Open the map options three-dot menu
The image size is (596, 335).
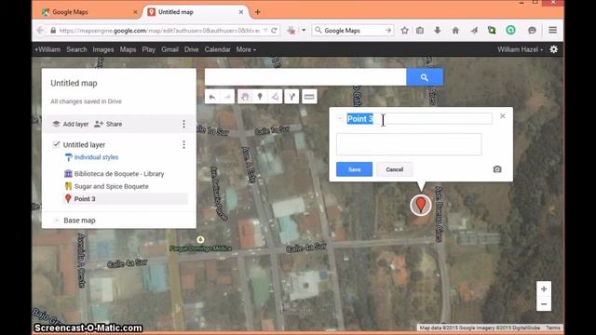pos(184,124)
